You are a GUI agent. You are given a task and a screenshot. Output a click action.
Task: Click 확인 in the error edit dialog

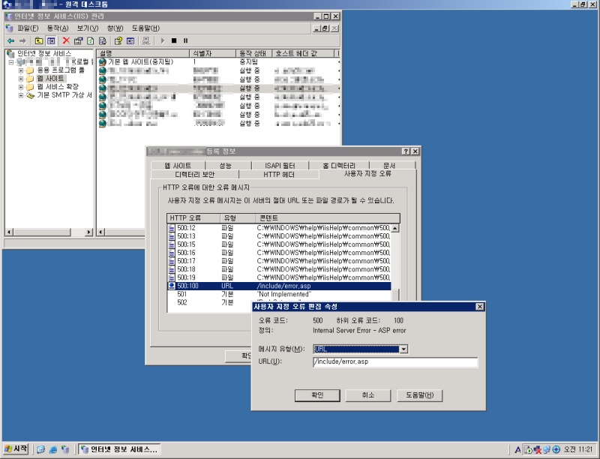click(317, 395)
